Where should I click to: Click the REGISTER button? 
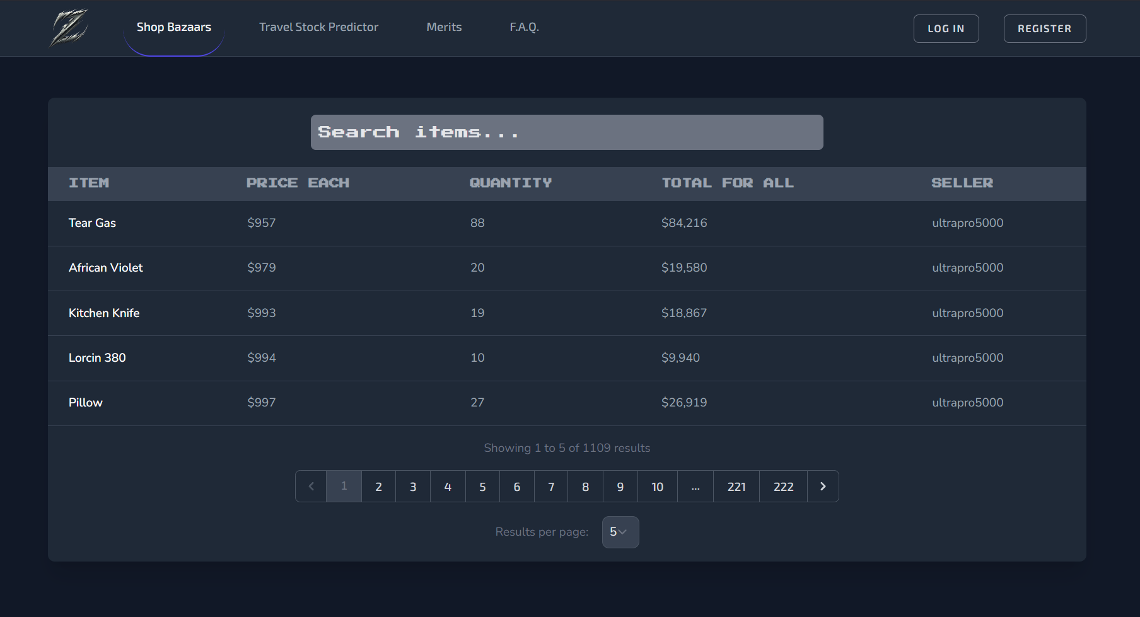[x=1044, y=29]
